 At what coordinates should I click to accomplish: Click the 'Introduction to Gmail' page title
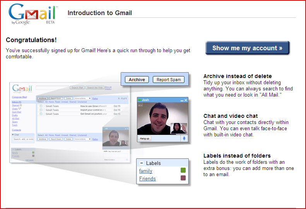(x=99, y=13)
